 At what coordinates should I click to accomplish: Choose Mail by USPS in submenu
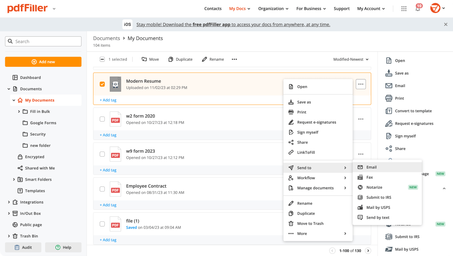click(378, 207)
